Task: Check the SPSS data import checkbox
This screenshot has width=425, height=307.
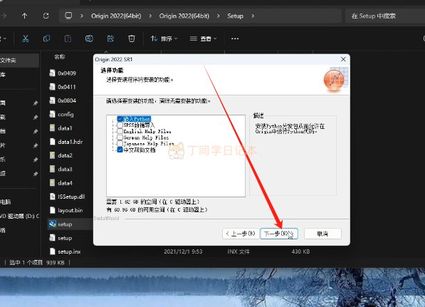Action: pyautogui.click(x=120, y=125)
